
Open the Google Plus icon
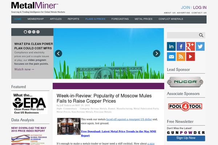click(x=190, y=46)
